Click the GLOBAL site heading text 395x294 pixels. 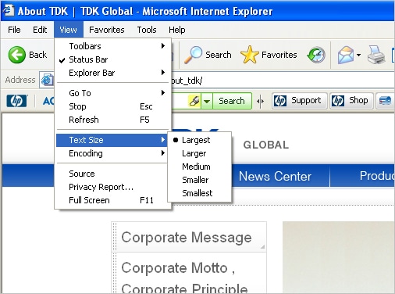pos(266,145)
